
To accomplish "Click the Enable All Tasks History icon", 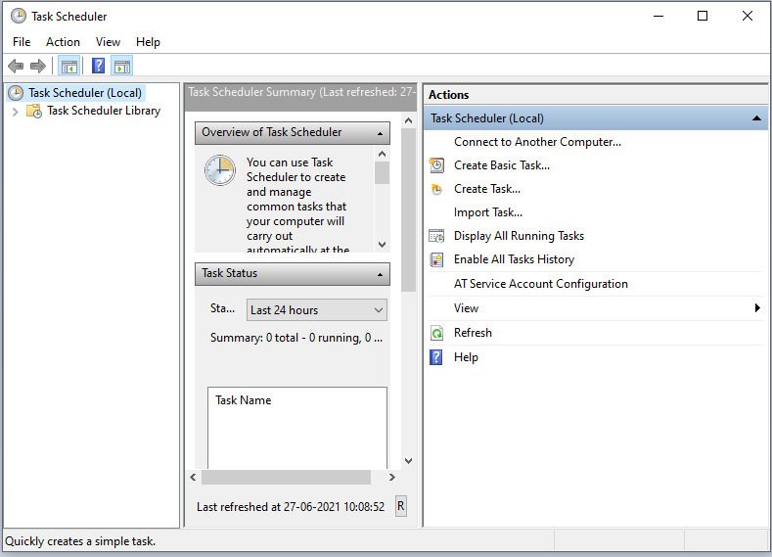I will tap(436, 259).
